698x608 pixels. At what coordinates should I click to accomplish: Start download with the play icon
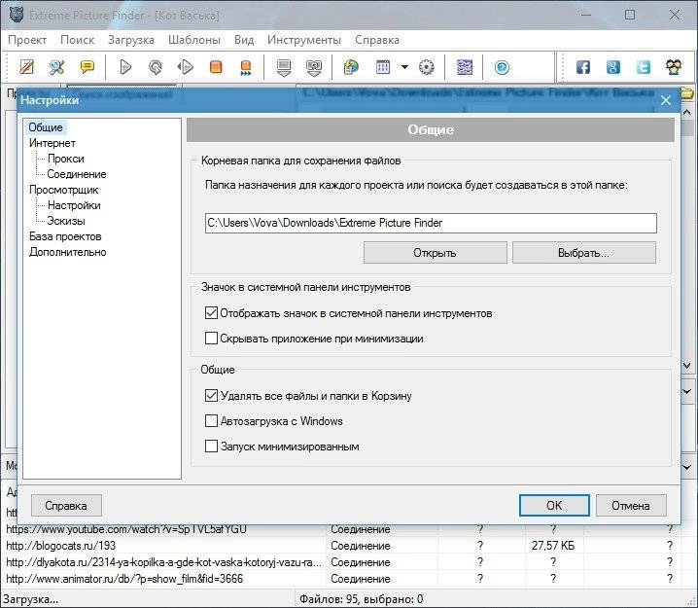125,67
